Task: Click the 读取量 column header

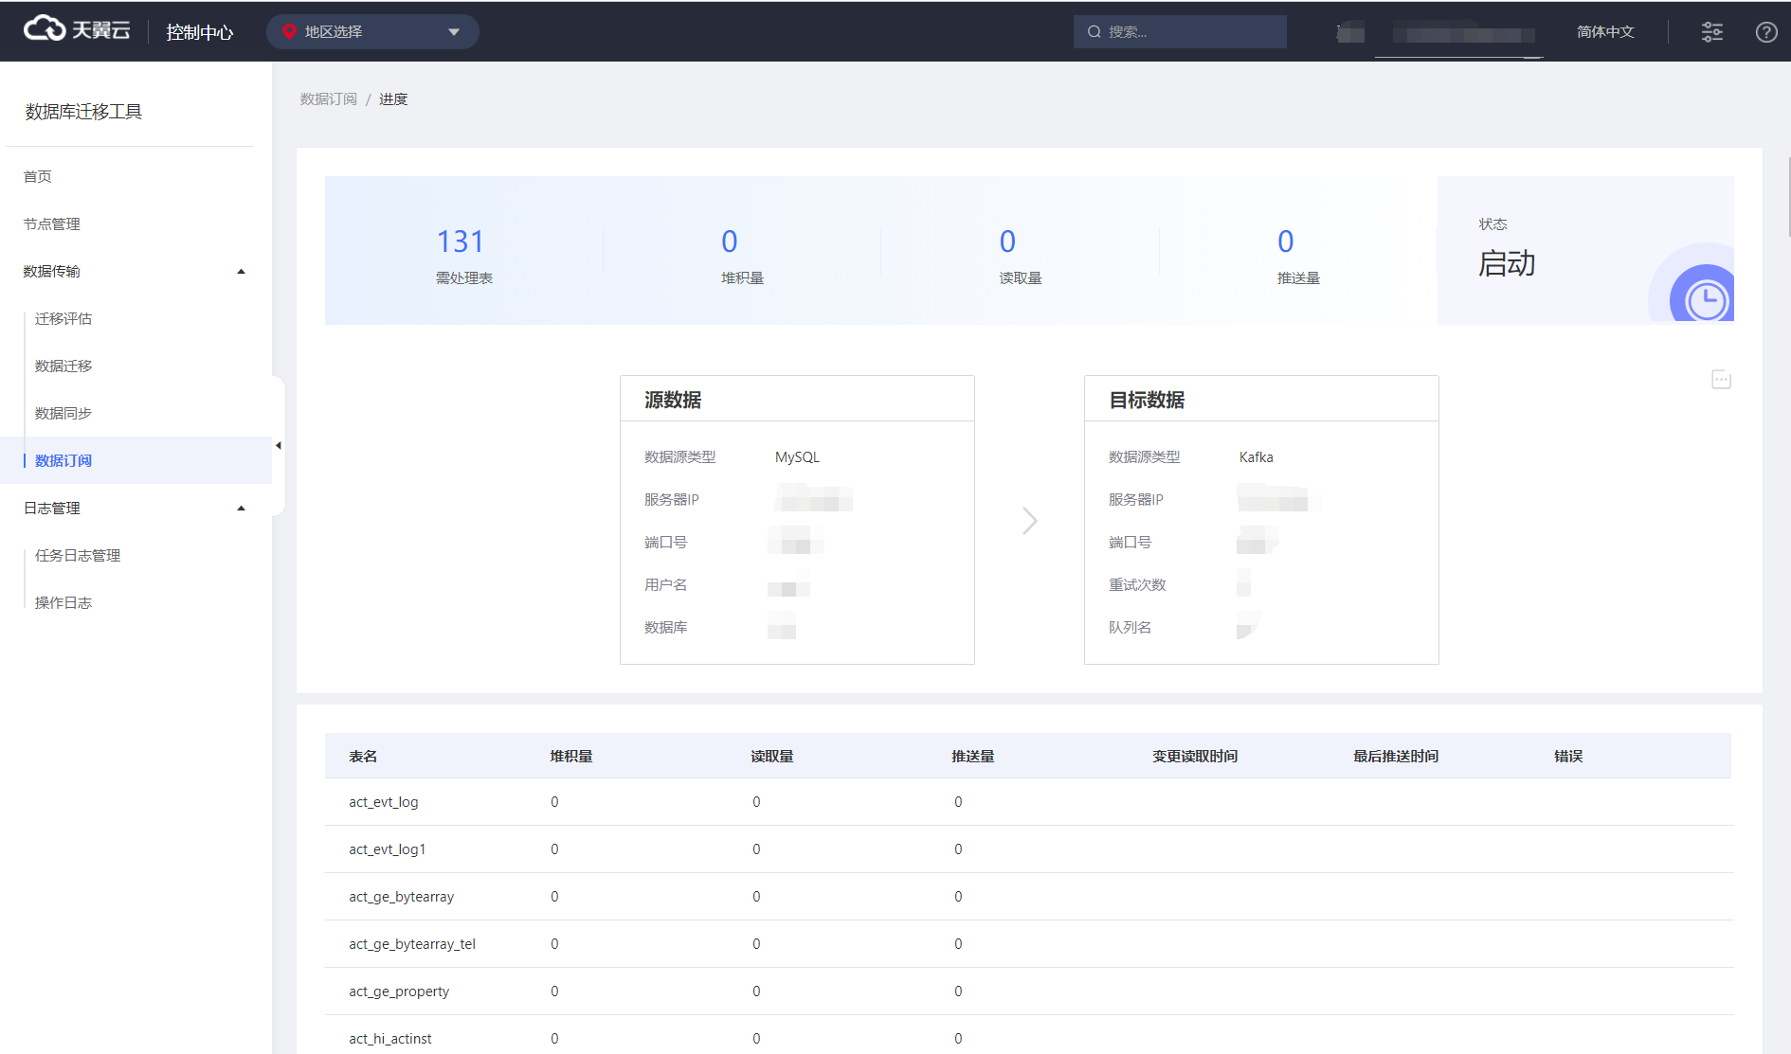Action: 772,756
